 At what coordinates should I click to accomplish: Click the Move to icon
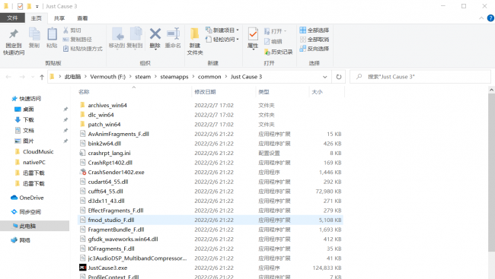pos(117,34)
